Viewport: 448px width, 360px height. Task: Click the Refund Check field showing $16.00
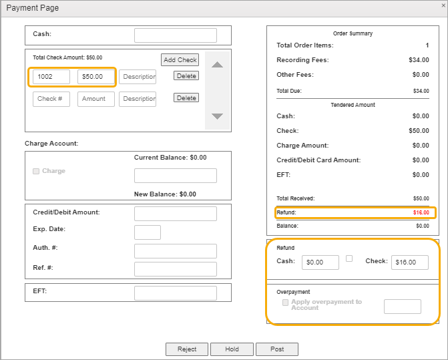pyautogui.click(x=409, y=262)
